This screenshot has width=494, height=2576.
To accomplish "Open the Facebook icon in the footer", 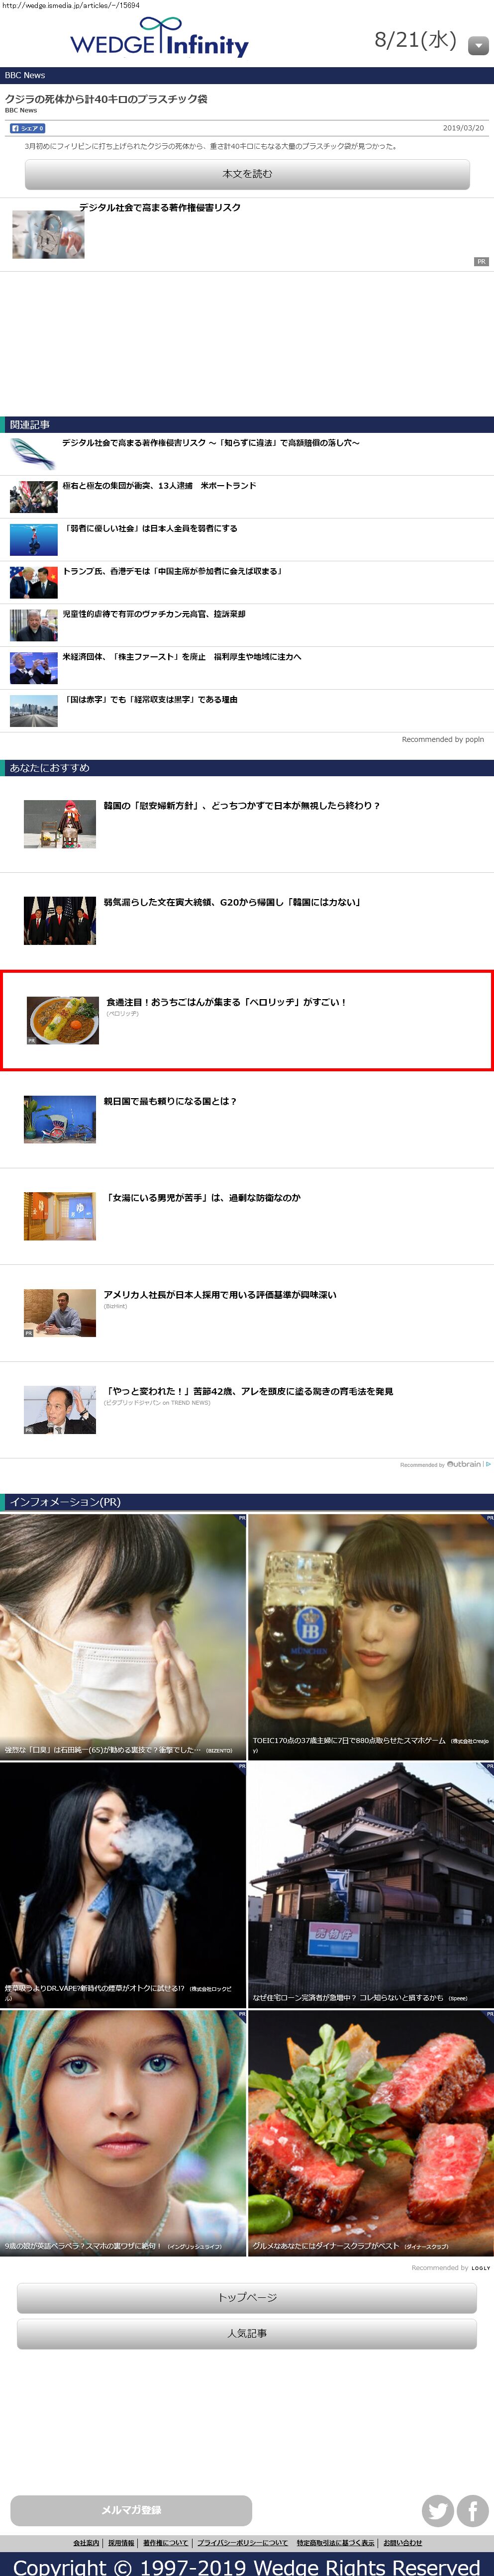I will [x=472, y=2510].
